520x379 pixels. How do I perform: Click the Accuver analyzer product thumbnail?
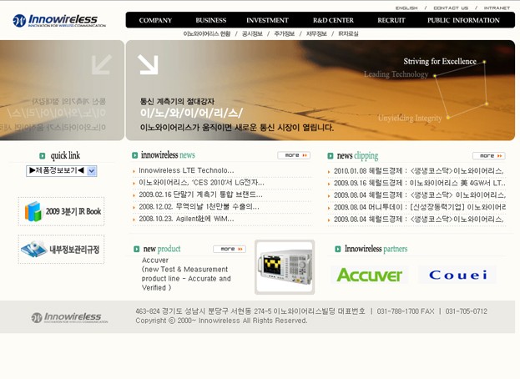285,267
